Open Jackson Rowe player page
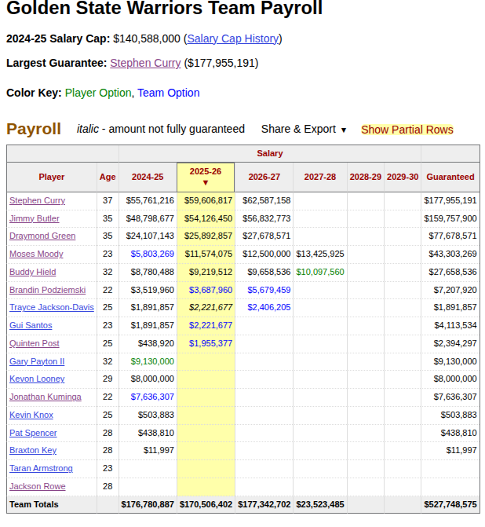The width and height of the screenshot is (485, 527). pyautogui.click(x=38, y=486)
